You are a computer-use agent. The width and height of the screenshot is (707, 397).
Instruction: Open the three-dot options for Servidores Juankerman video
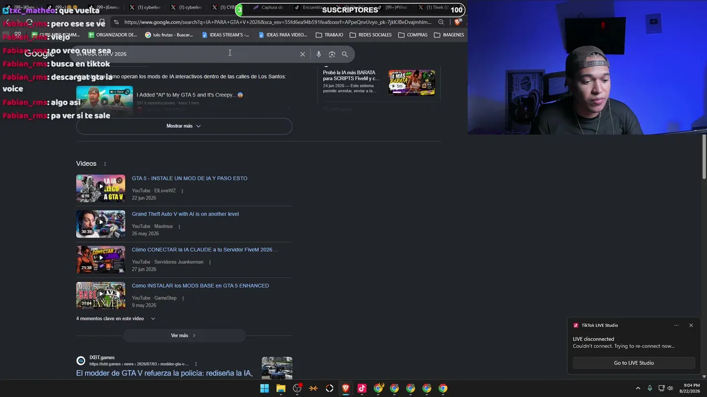pos(210,262)
